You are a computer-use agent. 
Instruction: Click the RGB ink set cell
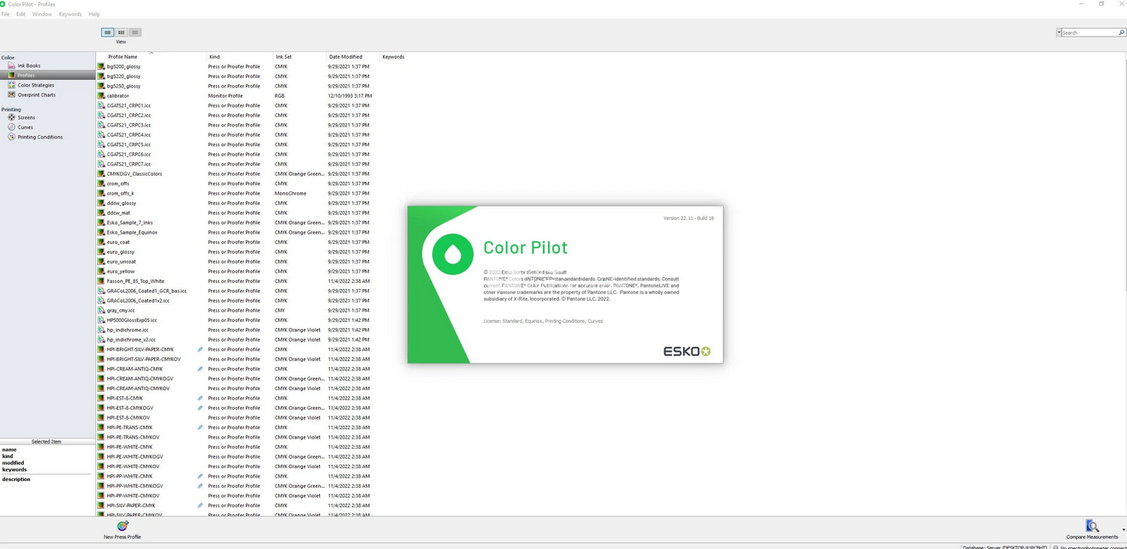tap(280, 96)
